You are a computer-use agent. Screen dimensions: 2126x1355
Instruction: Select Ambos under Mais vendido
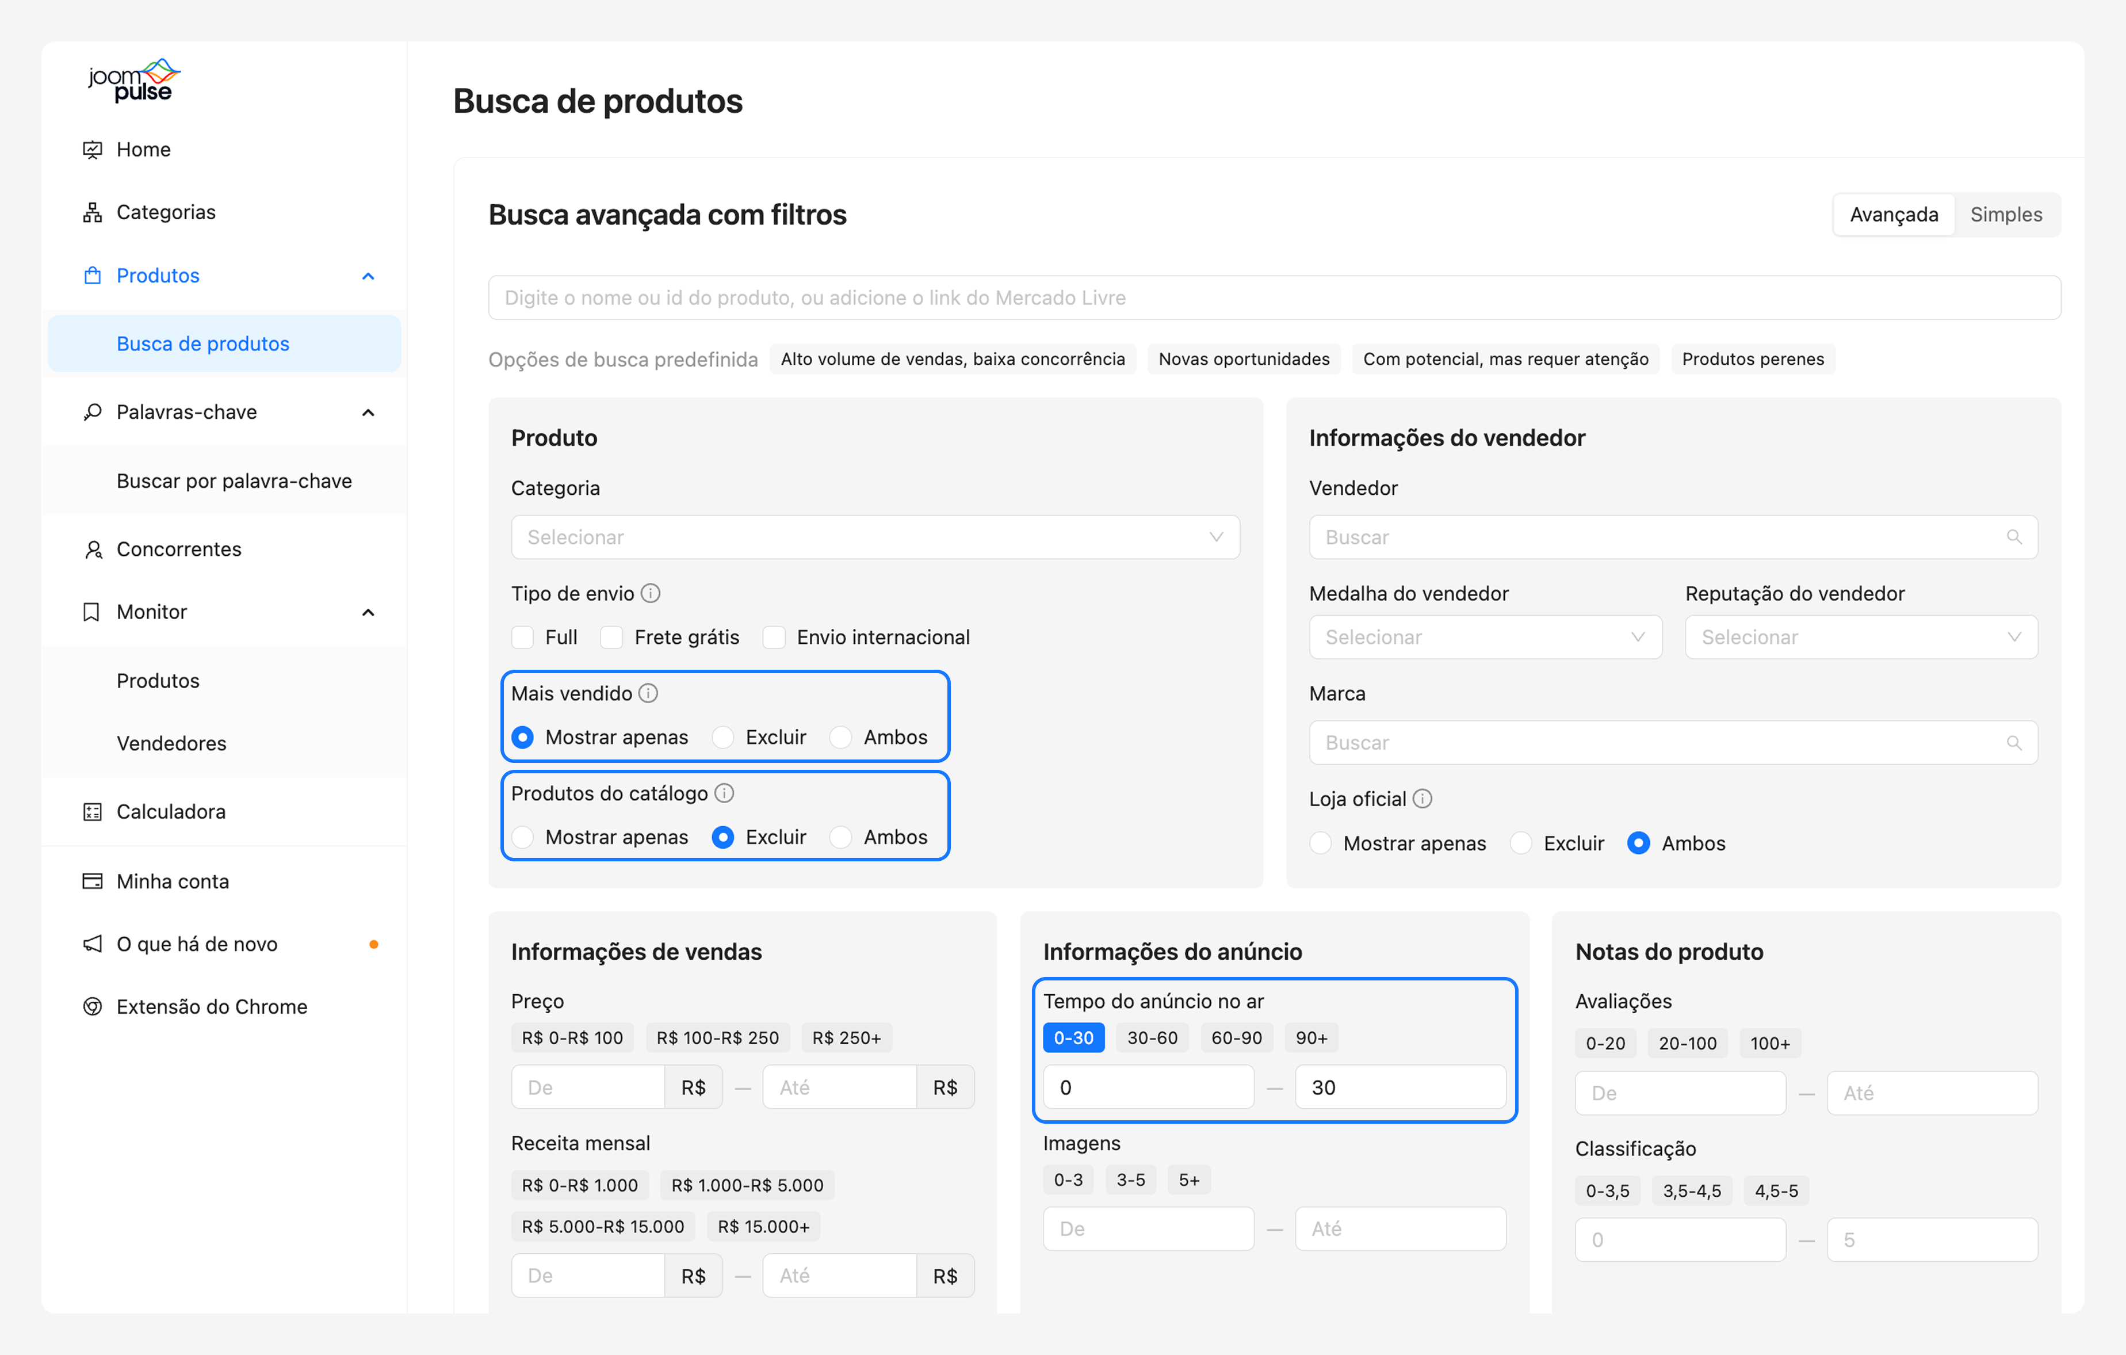tap(842, 738)
